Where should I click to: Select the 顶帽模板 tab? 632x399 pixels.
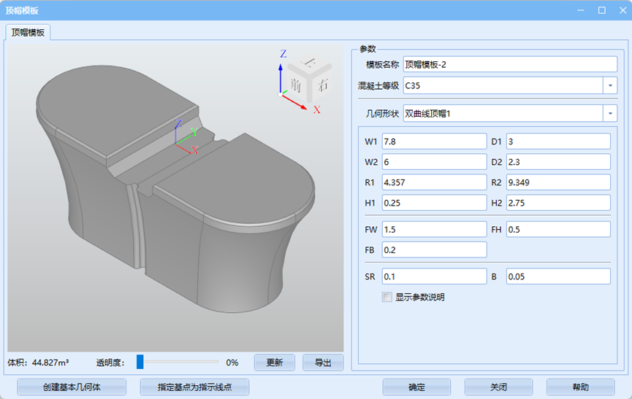coord(28,32)
